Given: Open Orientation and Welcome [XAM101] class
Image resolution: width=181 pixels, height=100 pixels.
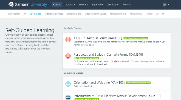Looking at the screenshot, I should click(99, 83).
